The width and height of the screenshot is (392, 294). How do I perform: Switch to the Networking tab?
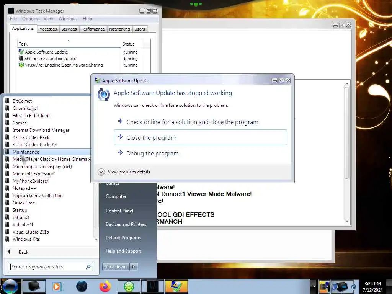119,29
